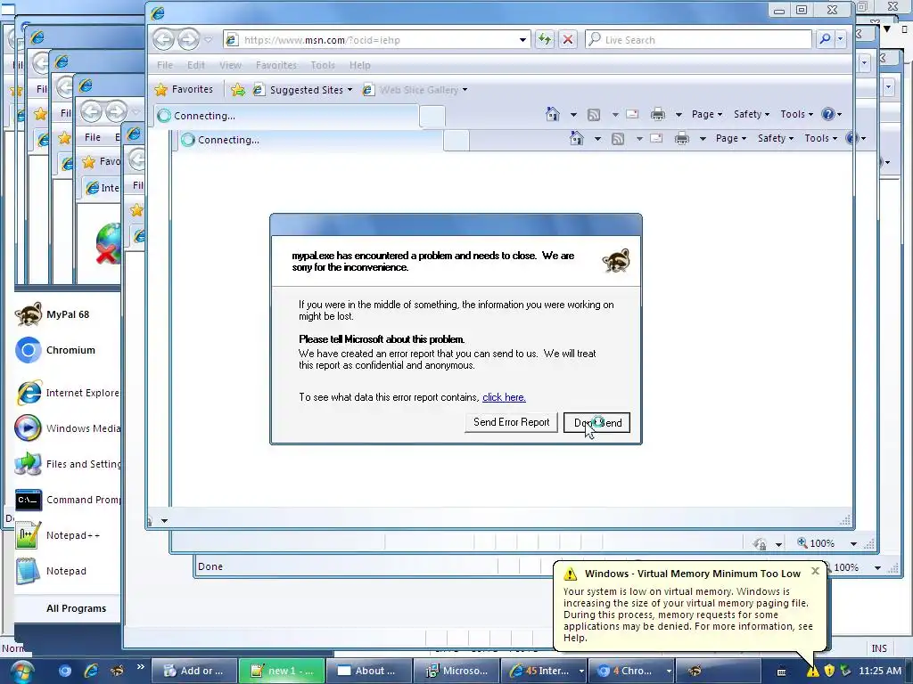Click Don't Send in the mypal.exe error dialog

(x=596, y=423)
